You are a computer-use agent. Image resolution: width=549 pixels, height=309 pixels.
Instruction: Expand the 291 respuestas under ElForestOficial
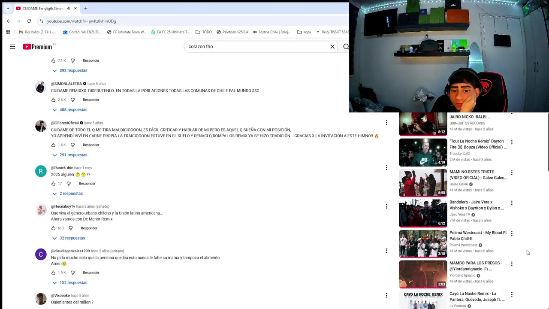69,154
